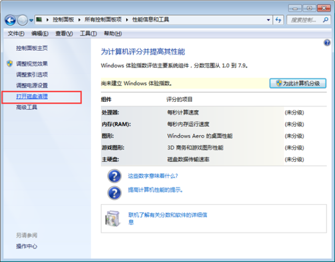Select the 控制面板 breadcrumb
The width and height of the screenshot is (335, 262).
[x=63, y=20]
